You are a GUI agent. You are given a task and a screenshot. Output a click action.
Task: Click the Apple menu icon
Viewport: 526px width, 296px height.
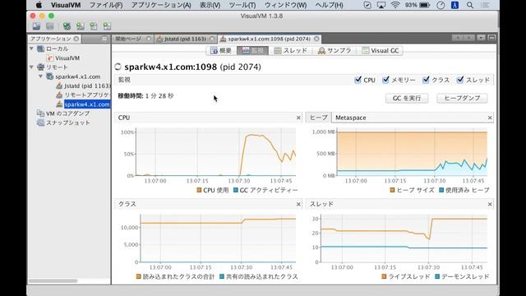point(39,5)
